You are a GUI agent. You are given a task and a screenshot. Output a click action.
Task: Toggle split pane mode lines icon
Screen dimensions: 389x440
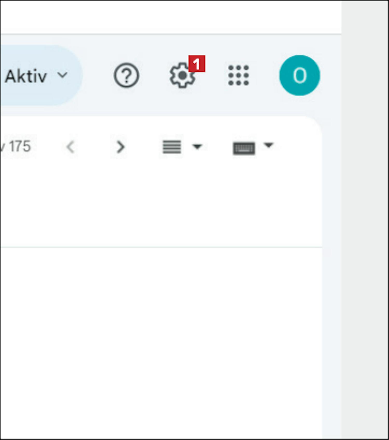172,147
